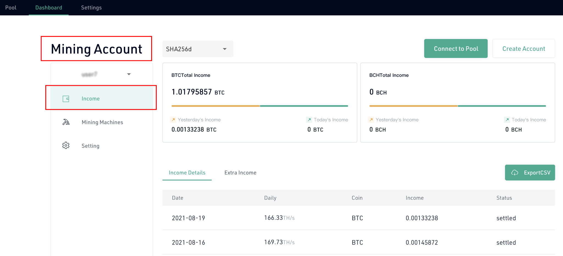563x256 pixels.
Task: Click the BTC income progress bar
Action: tap(260, 106)
